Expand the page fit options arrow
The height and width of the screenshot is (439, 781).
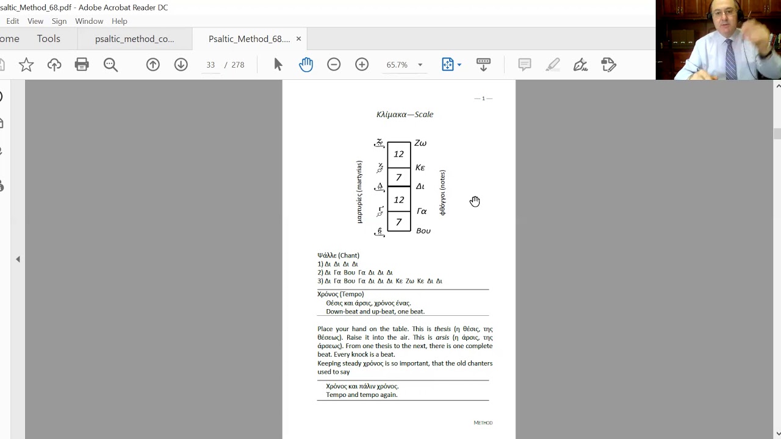(459, 65)
